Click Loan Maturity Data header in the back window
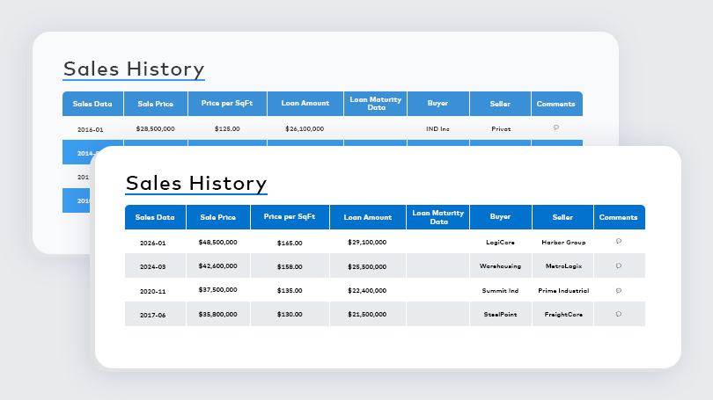This screenshot has height=400, width=713. pos(376,104)
